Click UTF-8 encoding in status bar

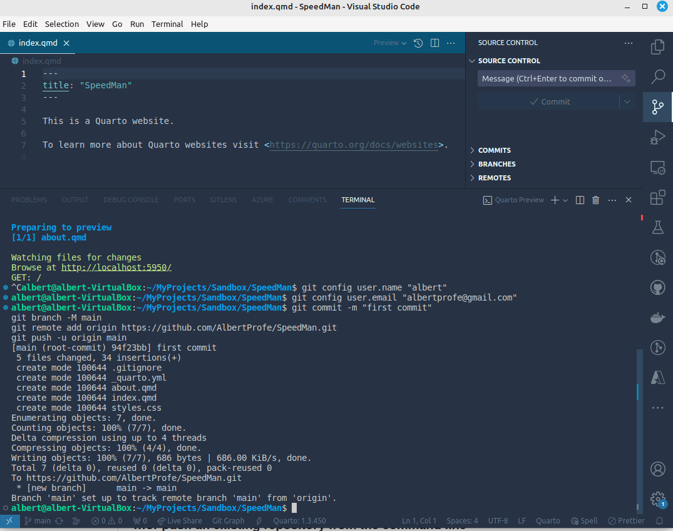[498, 521]
